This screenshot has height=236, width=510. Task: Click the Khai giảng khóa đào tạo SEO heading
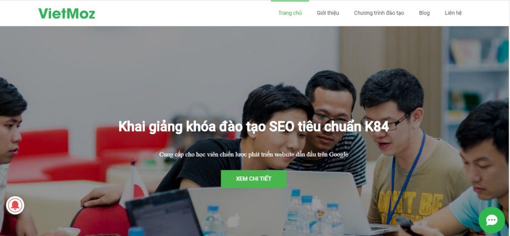pos(254,127)
